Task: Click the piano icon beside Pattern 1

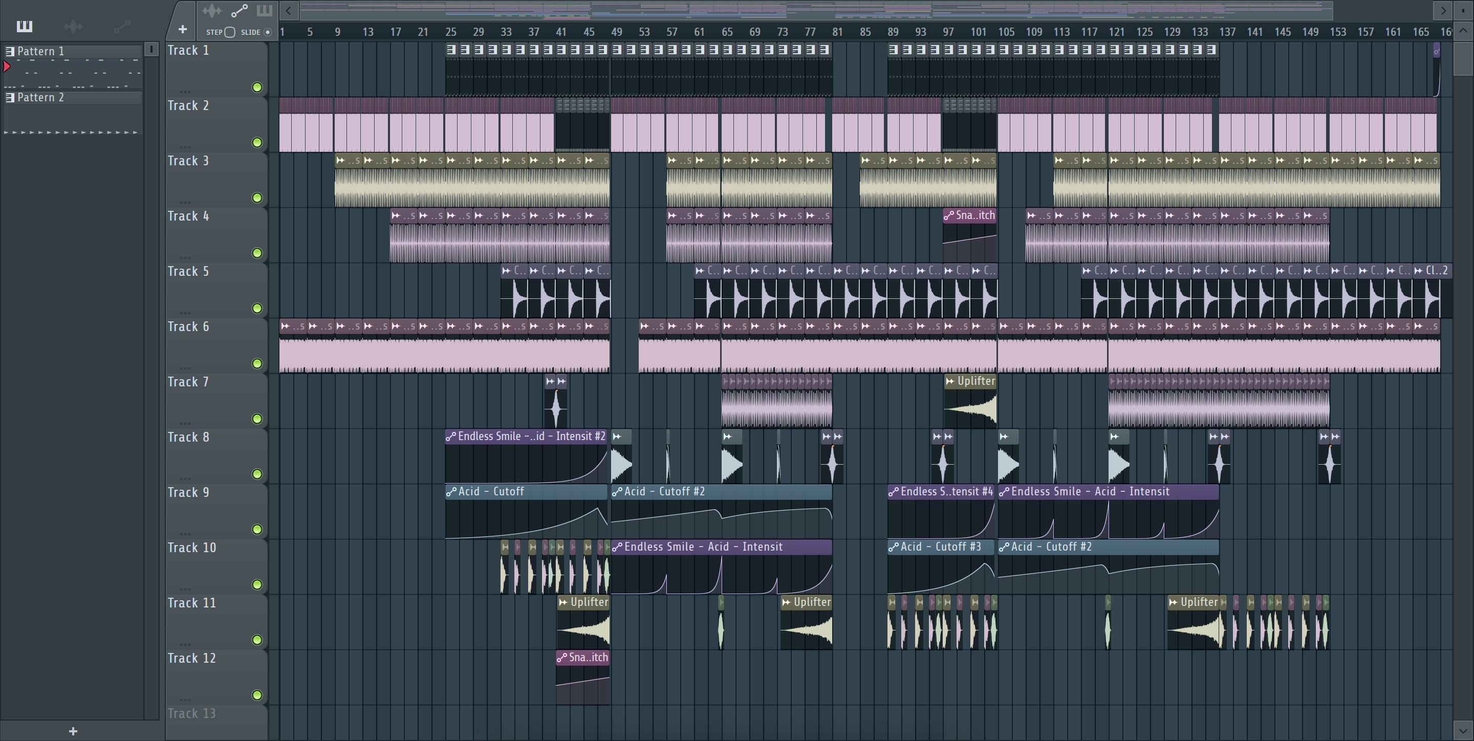Action: tap(10, 51)
